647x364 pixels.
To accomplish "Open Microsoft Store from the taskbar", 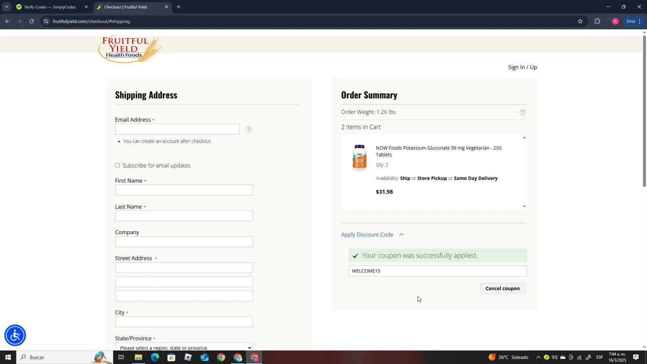I will [x=171, y=357].
